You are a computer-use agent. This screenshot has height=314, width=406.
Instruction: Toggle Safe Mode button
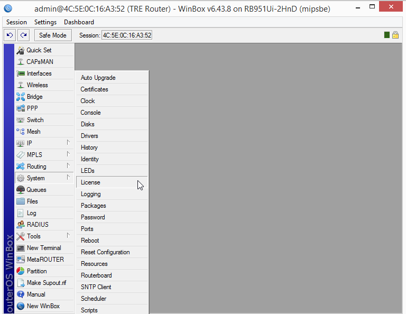click(53, 35)
